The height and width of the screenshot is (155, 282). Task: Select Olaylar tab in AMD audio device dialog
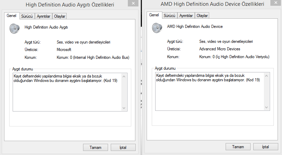(x=202, y=16)
